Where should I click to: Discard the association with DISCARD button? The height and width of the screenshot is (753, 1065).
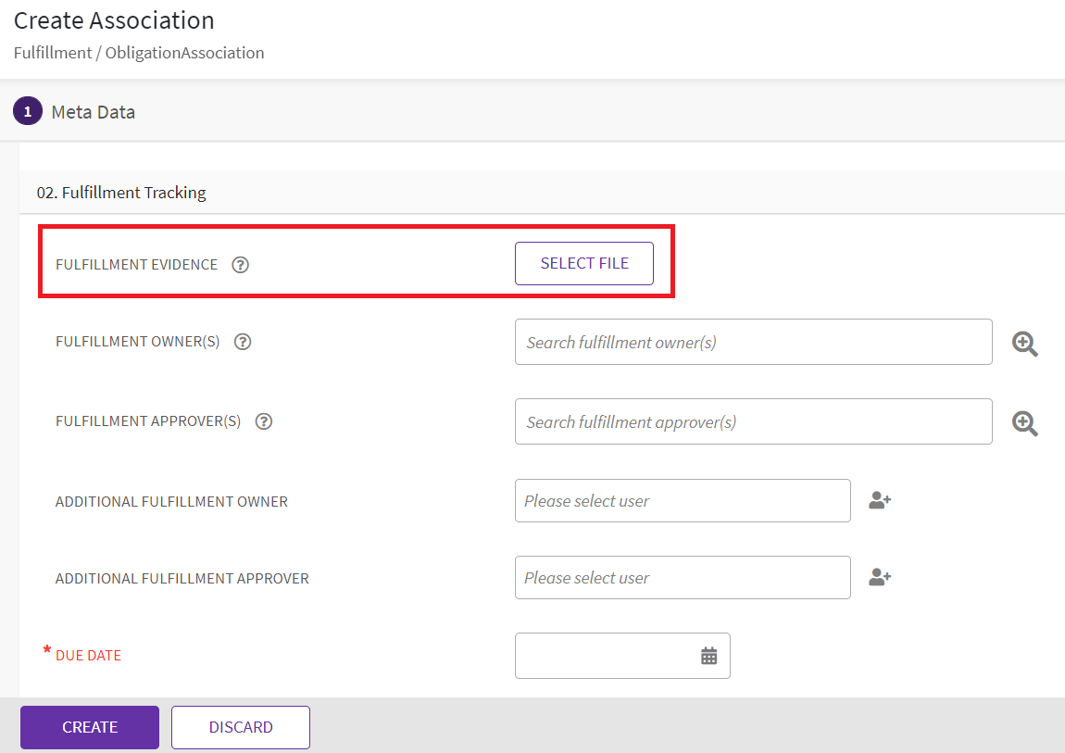coord(241,727)
